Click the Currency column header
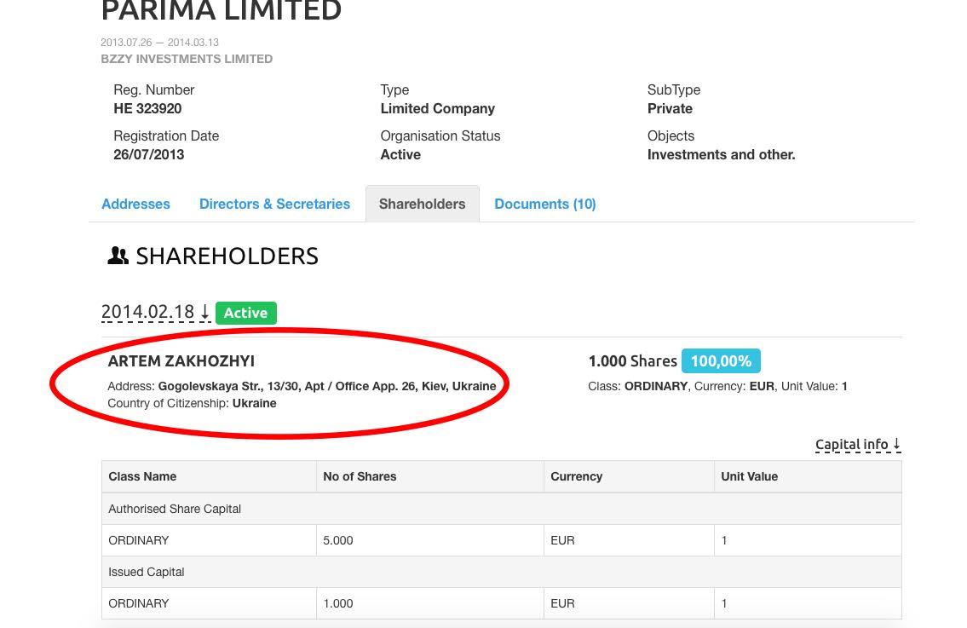This screenshot has width=967, height=628. 576,476
